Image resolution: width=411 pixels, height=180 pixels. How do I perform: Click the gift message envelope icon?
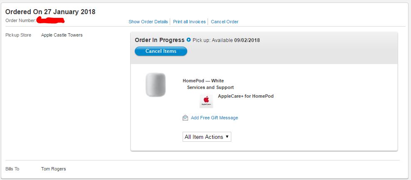coord(185,118)
